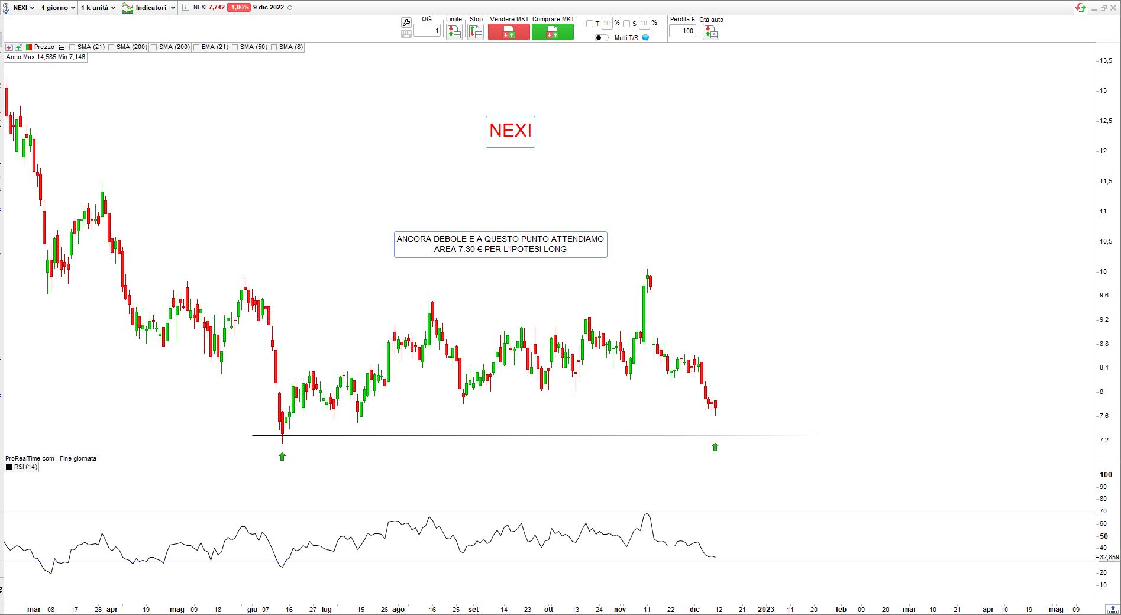Click the '9 dic 2022' date
Image resolution: width=1121 pixels, height=615 pixels.
click(x=269, y=8)
